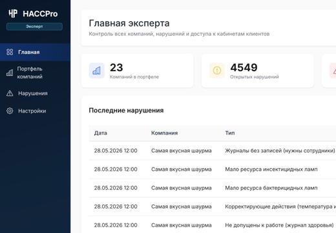Click the Портфель компаний chart icon

pyautogui.click(x=10, y=73)
